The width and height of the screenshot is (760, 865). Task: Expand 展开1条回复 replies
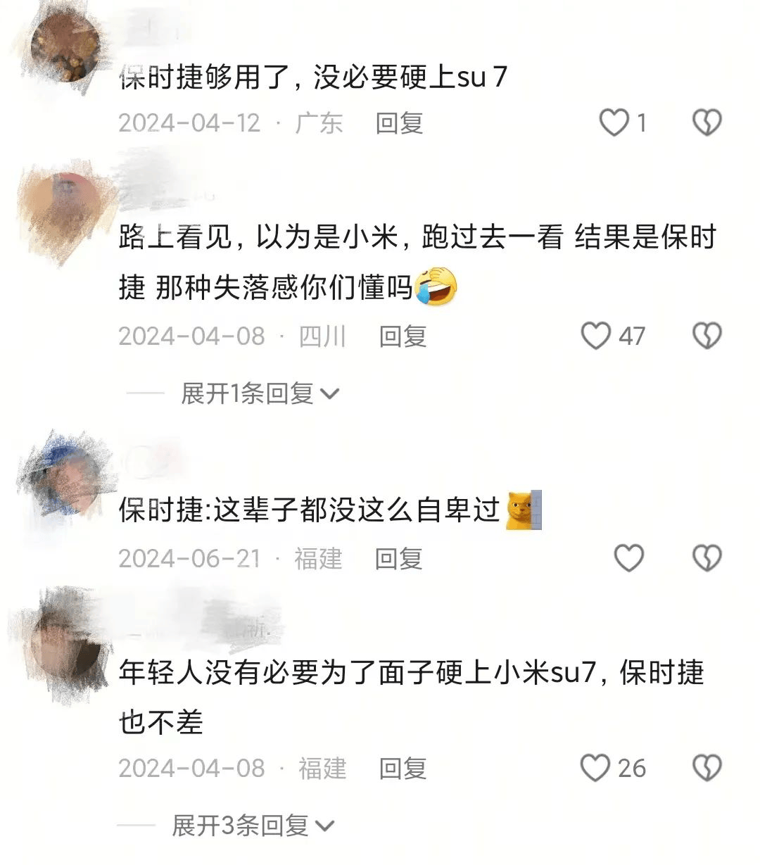click(x=260, y=393)
